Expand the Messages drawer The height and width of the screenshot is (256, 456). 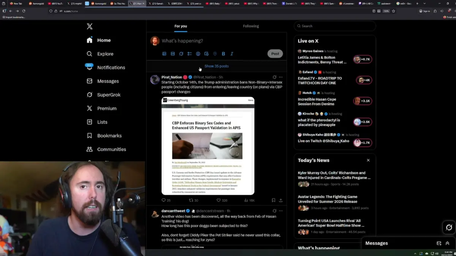point(447,243)
